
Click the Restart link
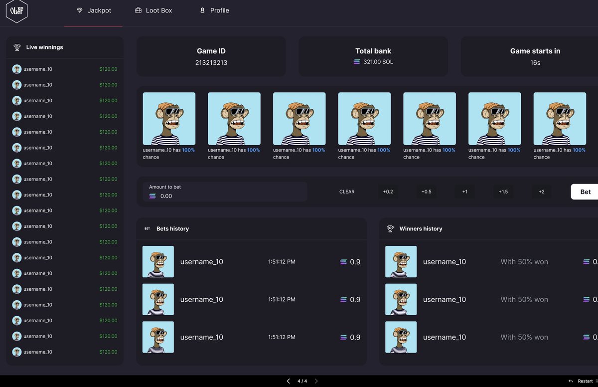[x=585, y=381]
